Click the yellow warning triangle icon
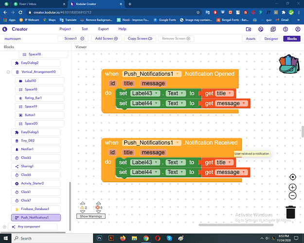 click(x=82, y=208)
